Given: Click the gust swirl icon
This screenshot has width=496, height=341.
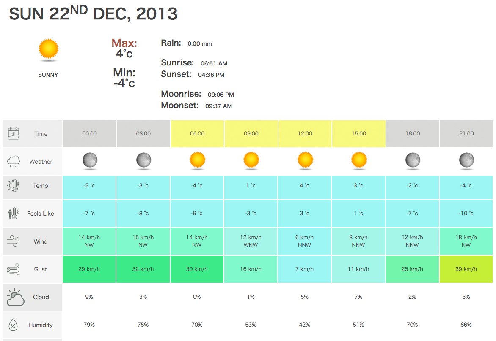Looking at the screenshot, I should (14, 269).
